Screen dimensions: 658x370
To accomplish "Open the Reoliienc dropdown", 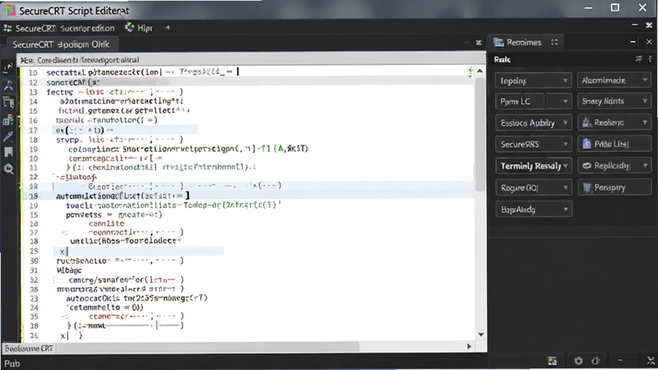I will click(x=614, y=123).
